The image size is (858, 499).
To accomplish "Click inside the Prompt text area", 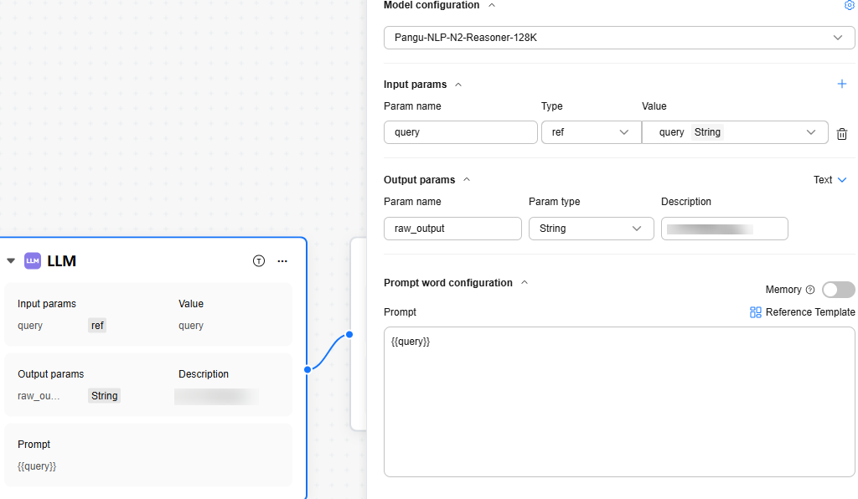I will [619, 402].
